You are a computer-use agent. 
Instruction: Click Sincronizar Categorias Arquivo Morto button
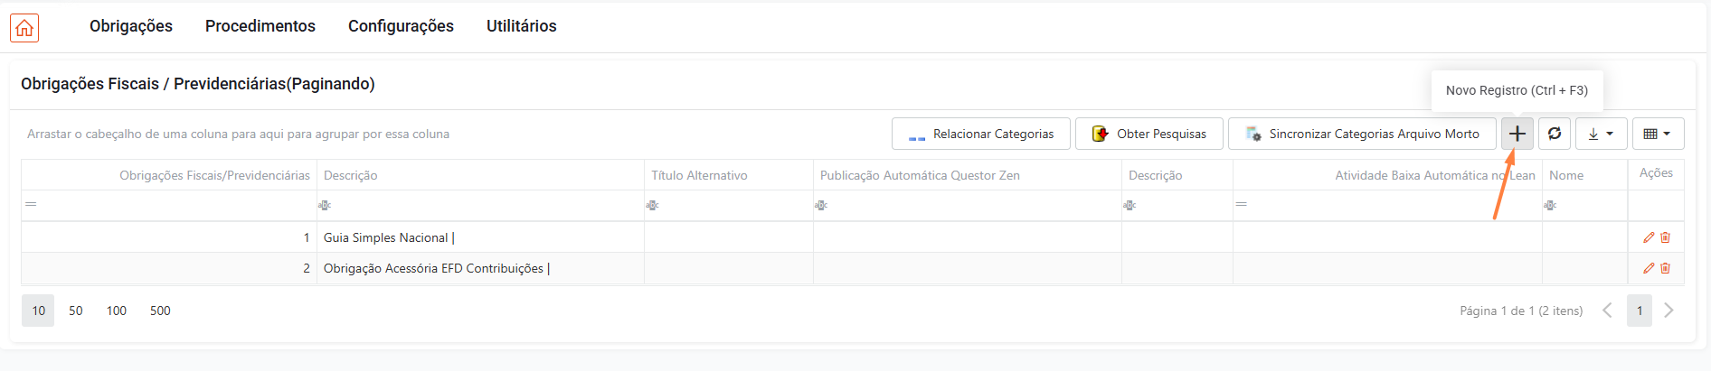point(1362,134)
